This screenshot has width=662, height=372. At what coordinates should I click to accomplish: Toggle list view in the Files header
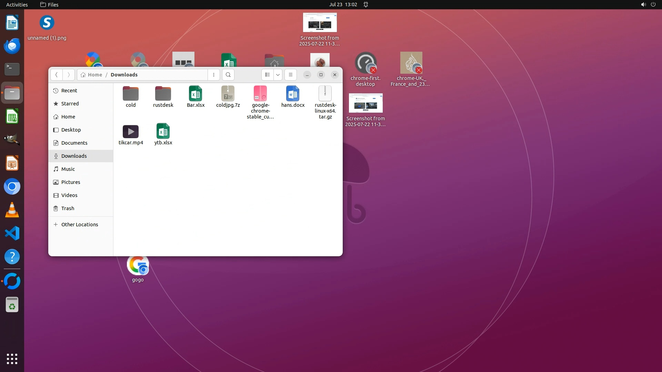(268, 75)
